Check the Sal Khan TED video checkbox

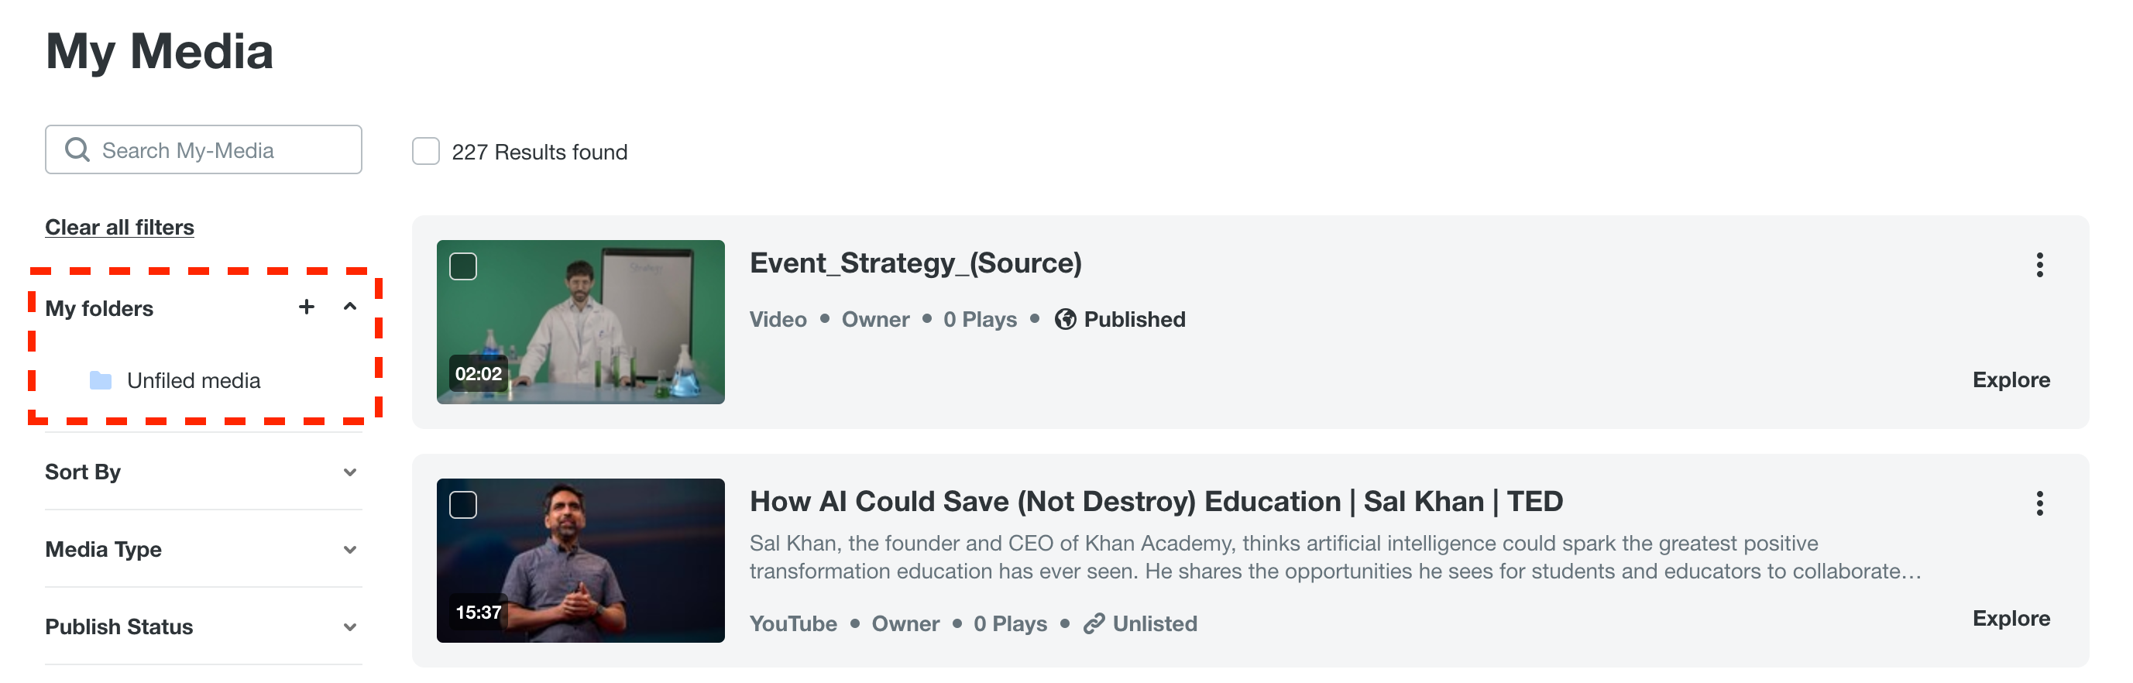[x=463, y=505]
